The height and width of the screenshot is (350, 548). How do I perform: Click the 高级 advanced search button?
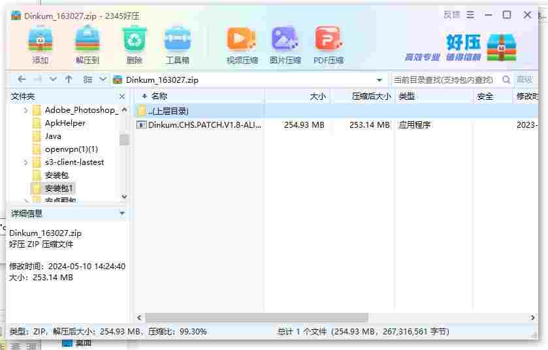click(524, 80)
